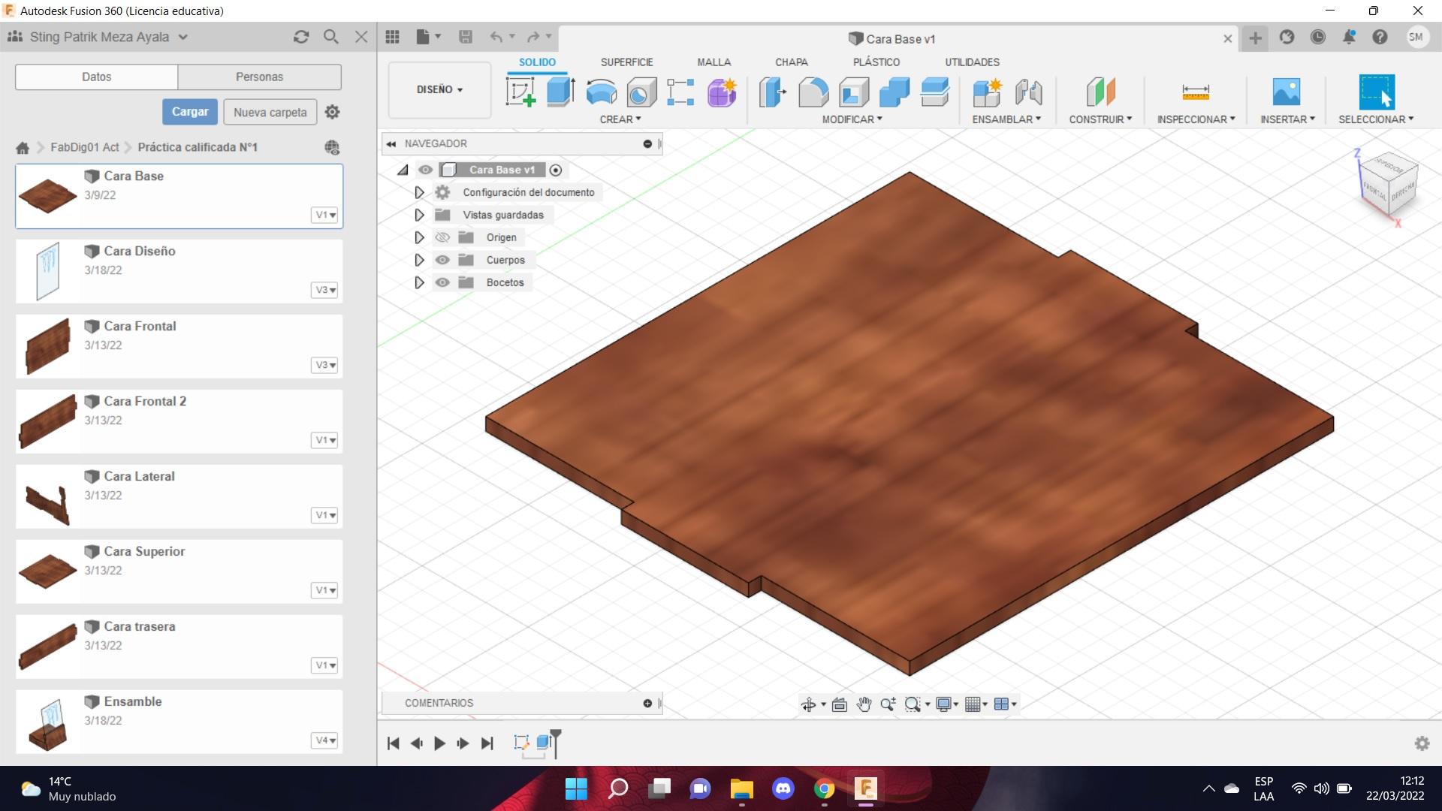Click the Cargar button

pyautogui.click(x=190, y=112)
